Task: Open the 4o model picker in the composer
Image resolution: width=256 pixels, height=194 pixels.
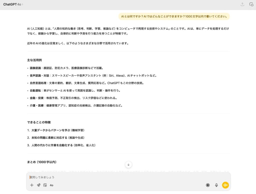Action: pyautogui.click(x=51, y=185)
